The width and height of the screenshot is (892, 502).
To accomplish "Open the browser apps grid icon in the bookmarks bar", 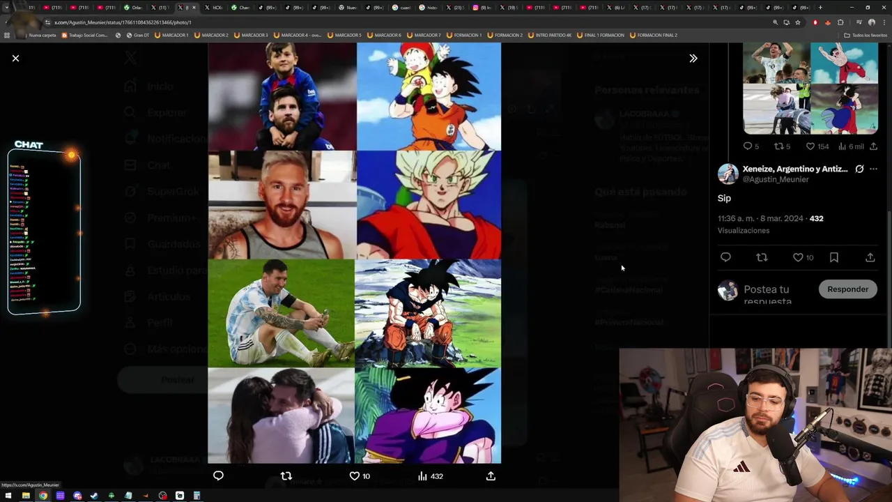I will [7, 35].
